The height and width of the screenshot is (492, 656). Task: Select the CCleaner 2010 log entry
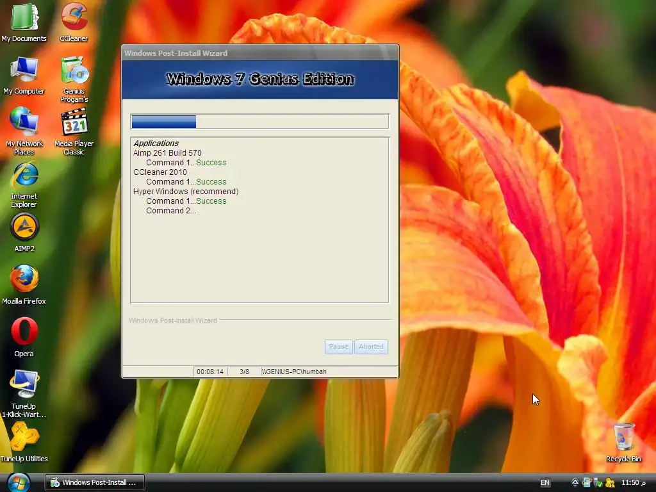click(160, 172)
